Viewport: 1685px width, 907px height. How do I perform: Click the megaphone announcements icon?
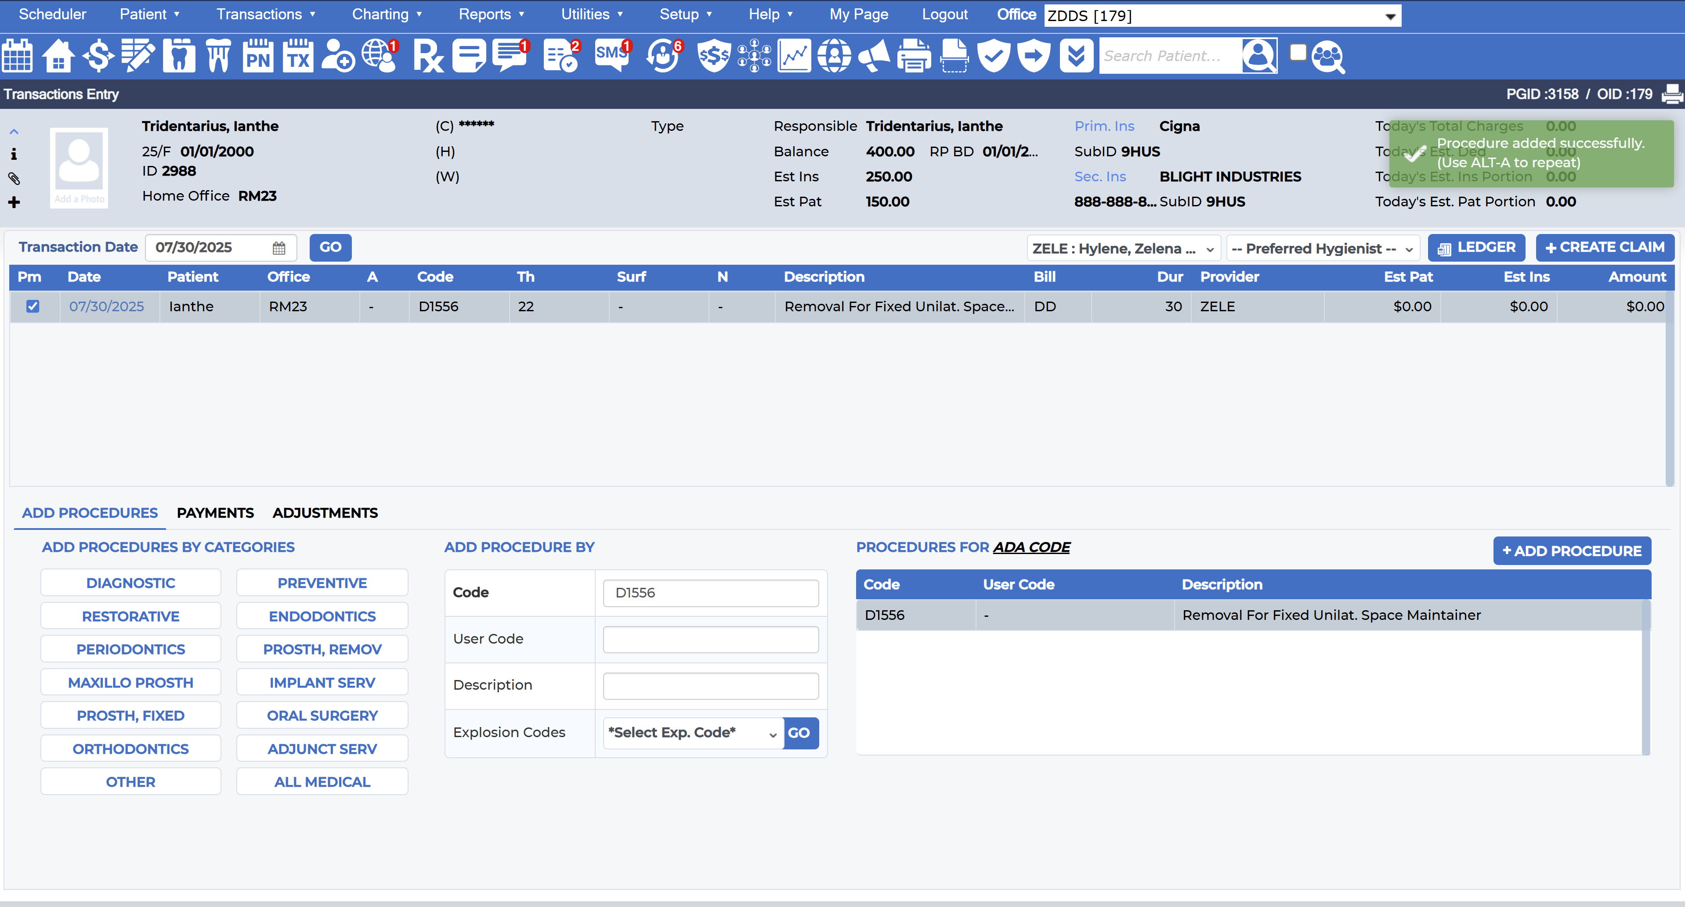[874, 56]
